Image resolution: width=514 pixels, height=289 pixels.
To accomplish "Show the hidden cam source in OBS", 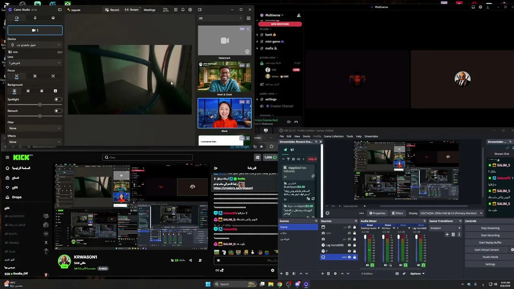I will pyautogui.click(x=349, y=233).
